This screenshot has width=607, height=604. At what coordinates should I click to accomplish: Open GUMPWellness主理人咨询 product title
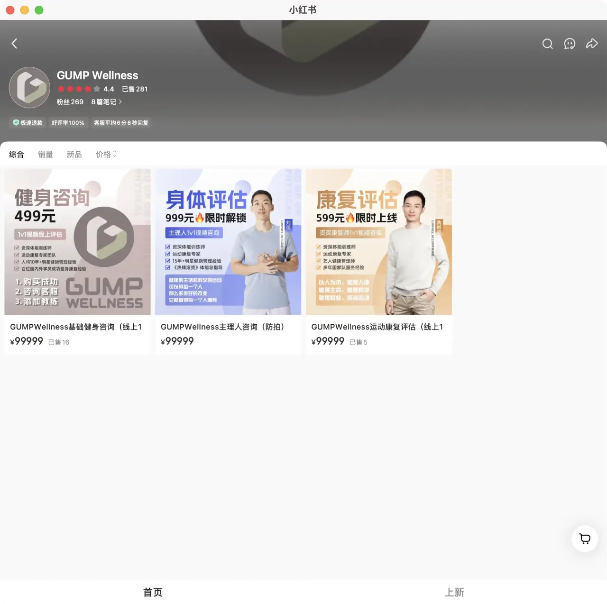click(x=222, y=327)
